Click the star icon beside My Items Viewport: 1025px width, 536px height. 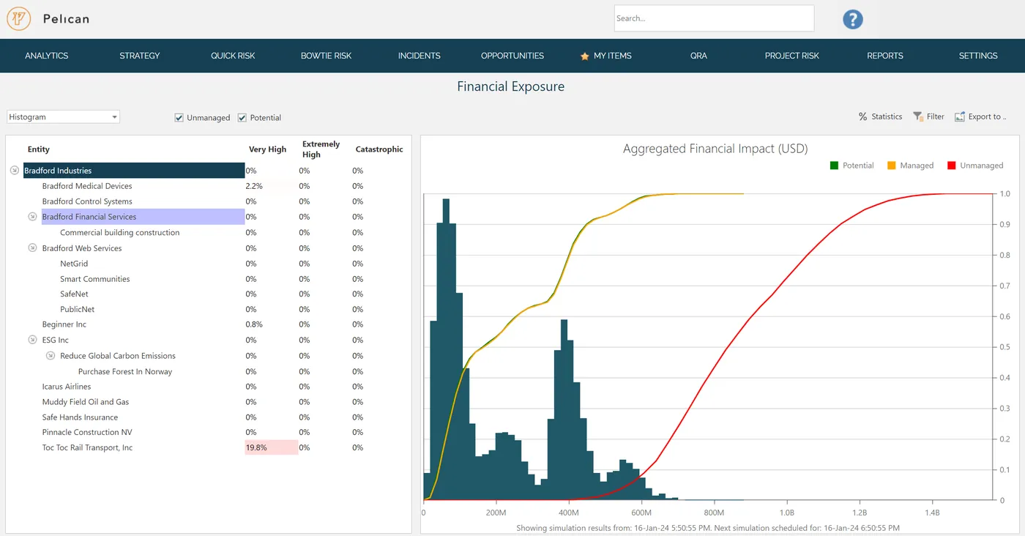[584, 56]
